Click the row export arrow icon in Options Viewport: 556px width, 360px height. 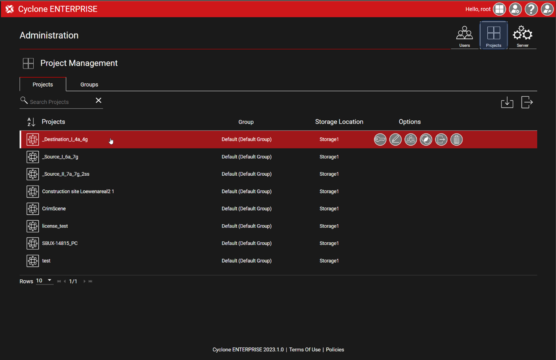tap(441, 140)
